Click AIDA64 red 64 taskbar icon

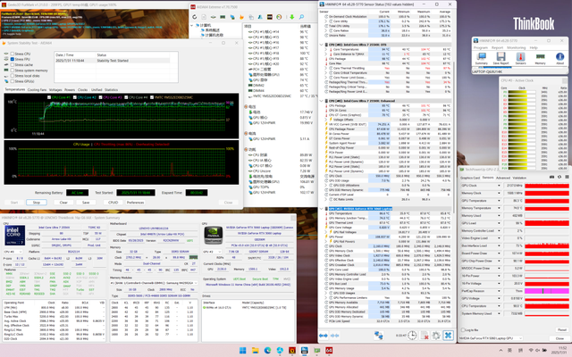(329, 351)
